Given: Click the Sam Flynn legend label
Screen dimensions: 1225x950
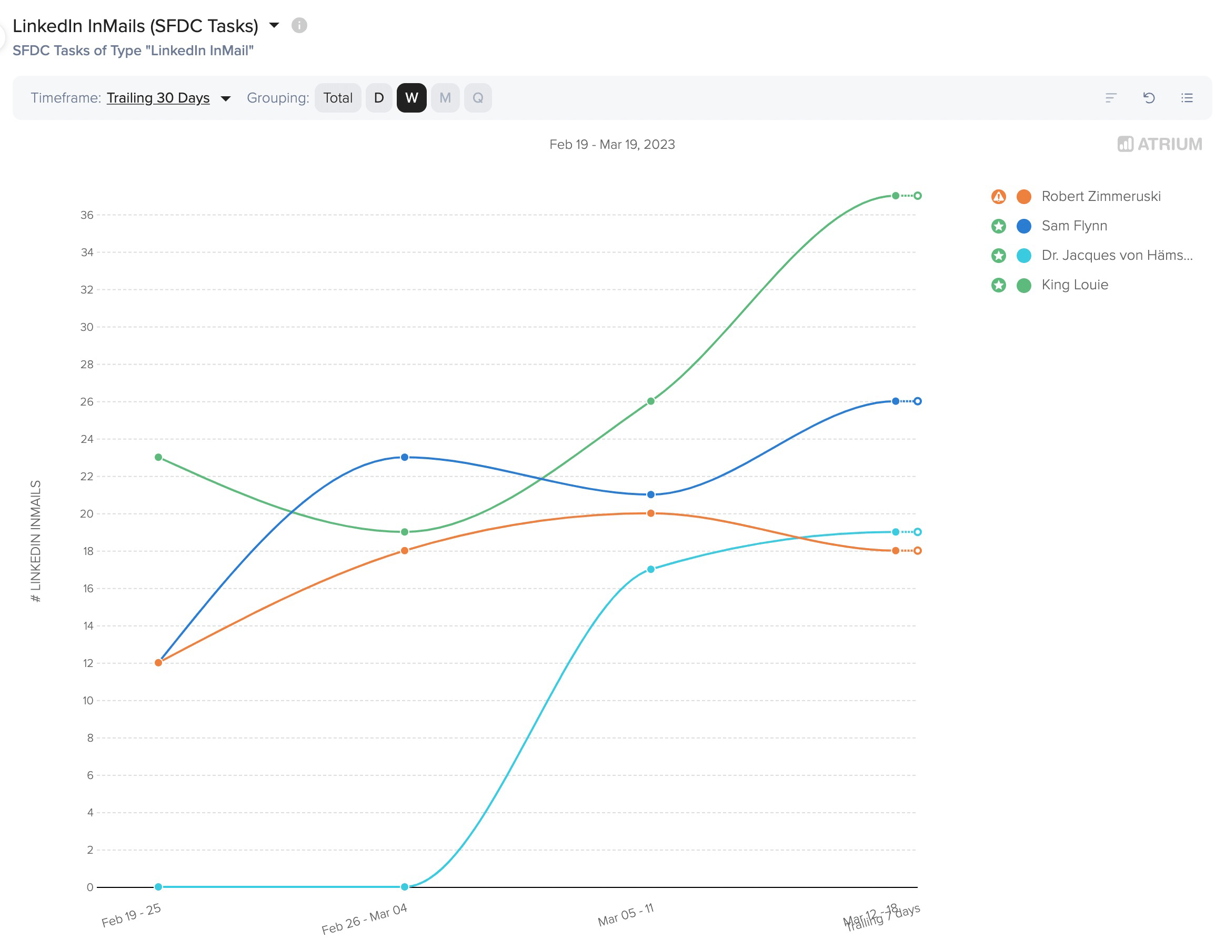Looking at the screenshot, I should (1073, 226).
